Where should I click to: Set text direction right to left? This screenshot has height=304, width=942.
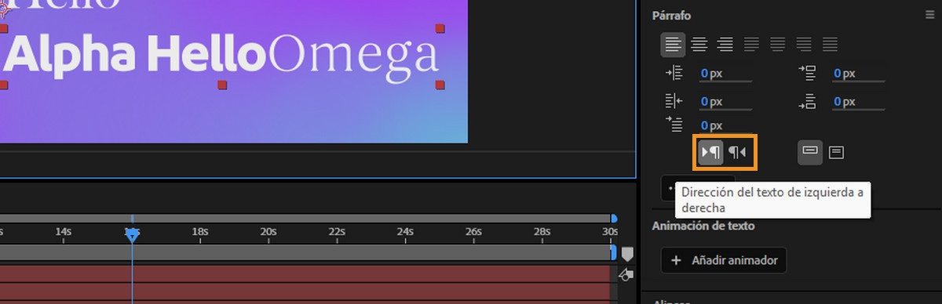[737, 152]
